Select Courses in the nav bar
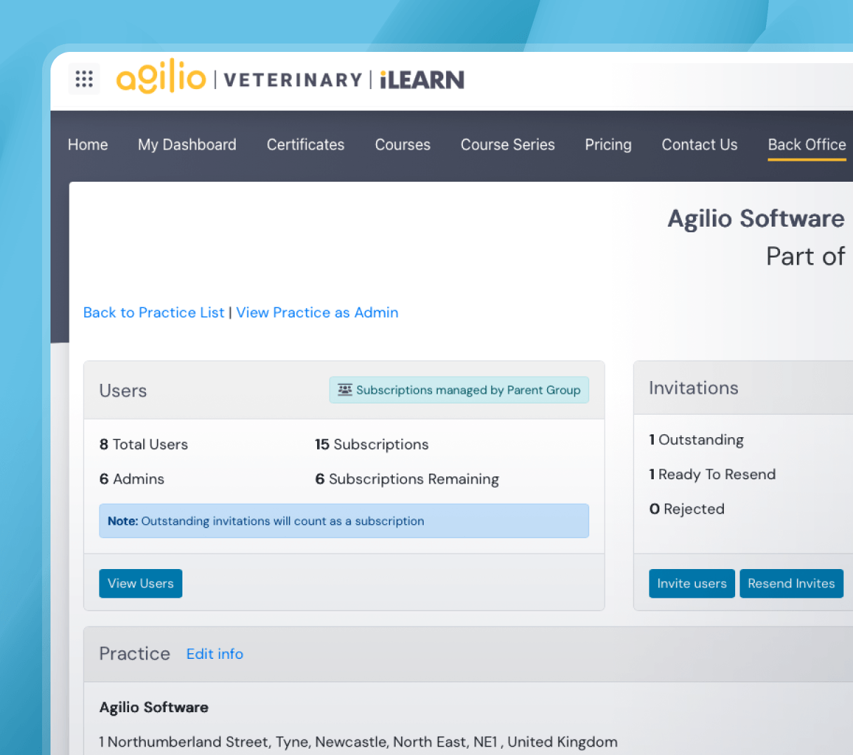 tap(403, 145)
